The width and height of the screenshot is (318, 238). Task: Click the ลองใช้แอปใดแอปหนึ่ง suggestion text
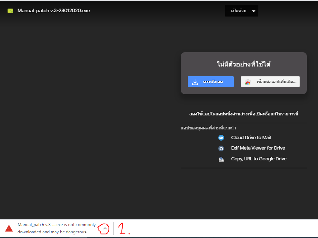(244, 114)
